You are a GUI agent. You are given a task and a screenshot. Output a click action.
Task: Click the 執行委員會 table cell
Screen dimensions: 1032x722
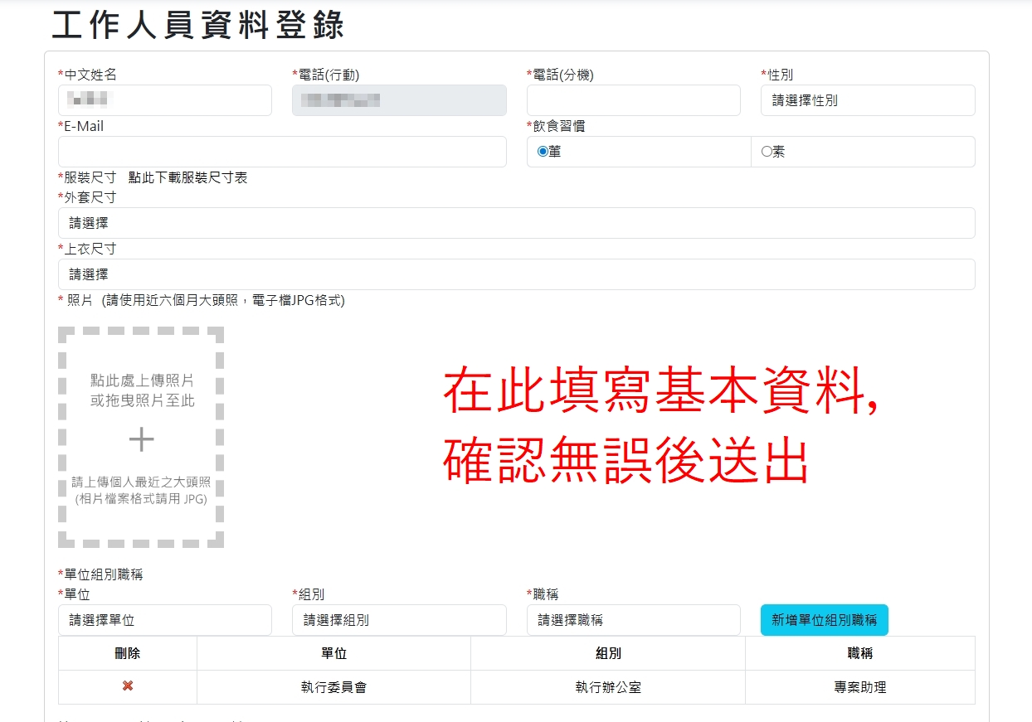333,687
